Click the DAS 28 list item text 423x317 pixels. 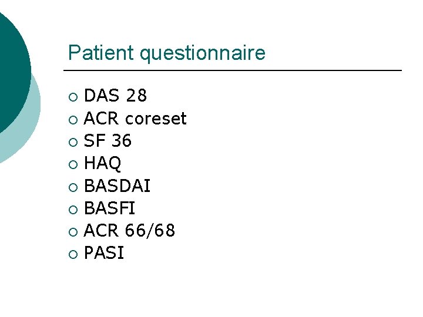(115, 96)
